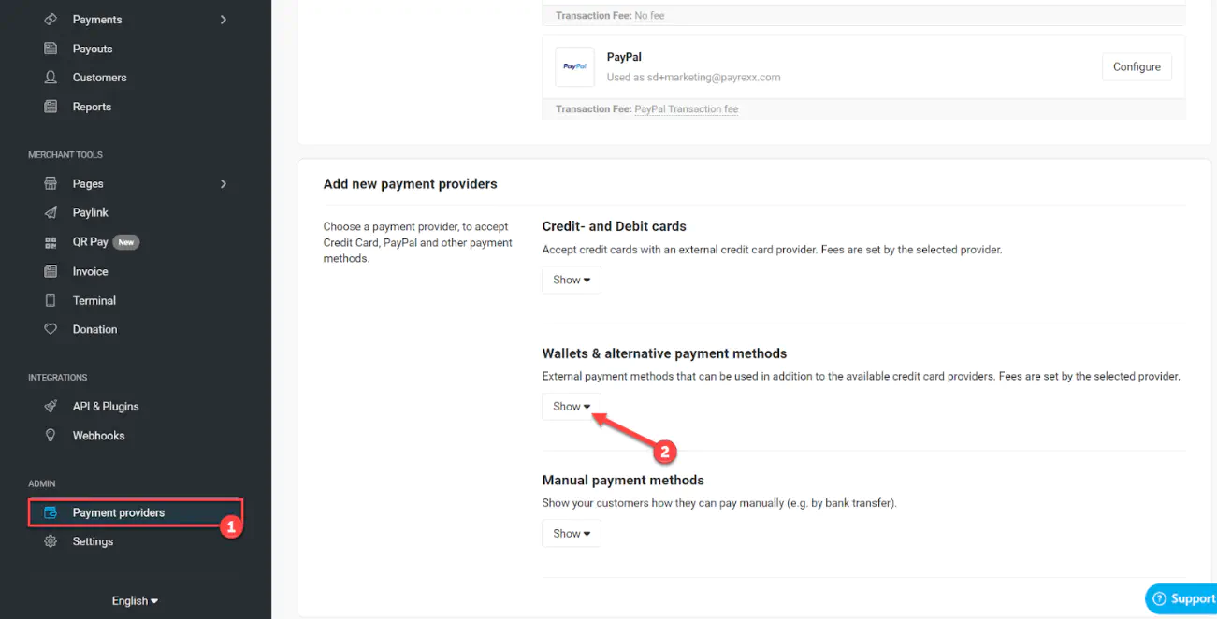The height and width of the screenshot is (619, 1217).
Task: Click the QR Pay icon
Action: coord(51,242)
